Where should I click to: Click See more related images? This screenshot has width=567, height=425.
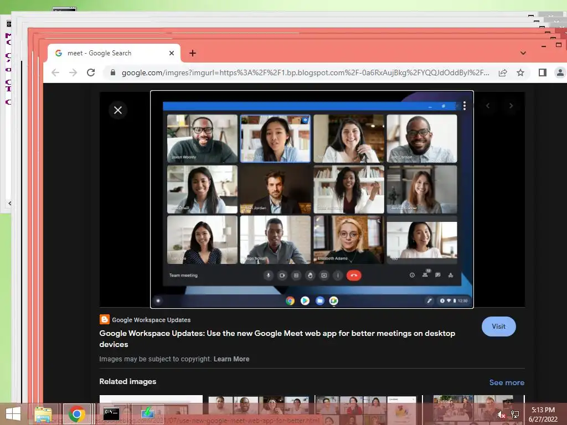507,382
